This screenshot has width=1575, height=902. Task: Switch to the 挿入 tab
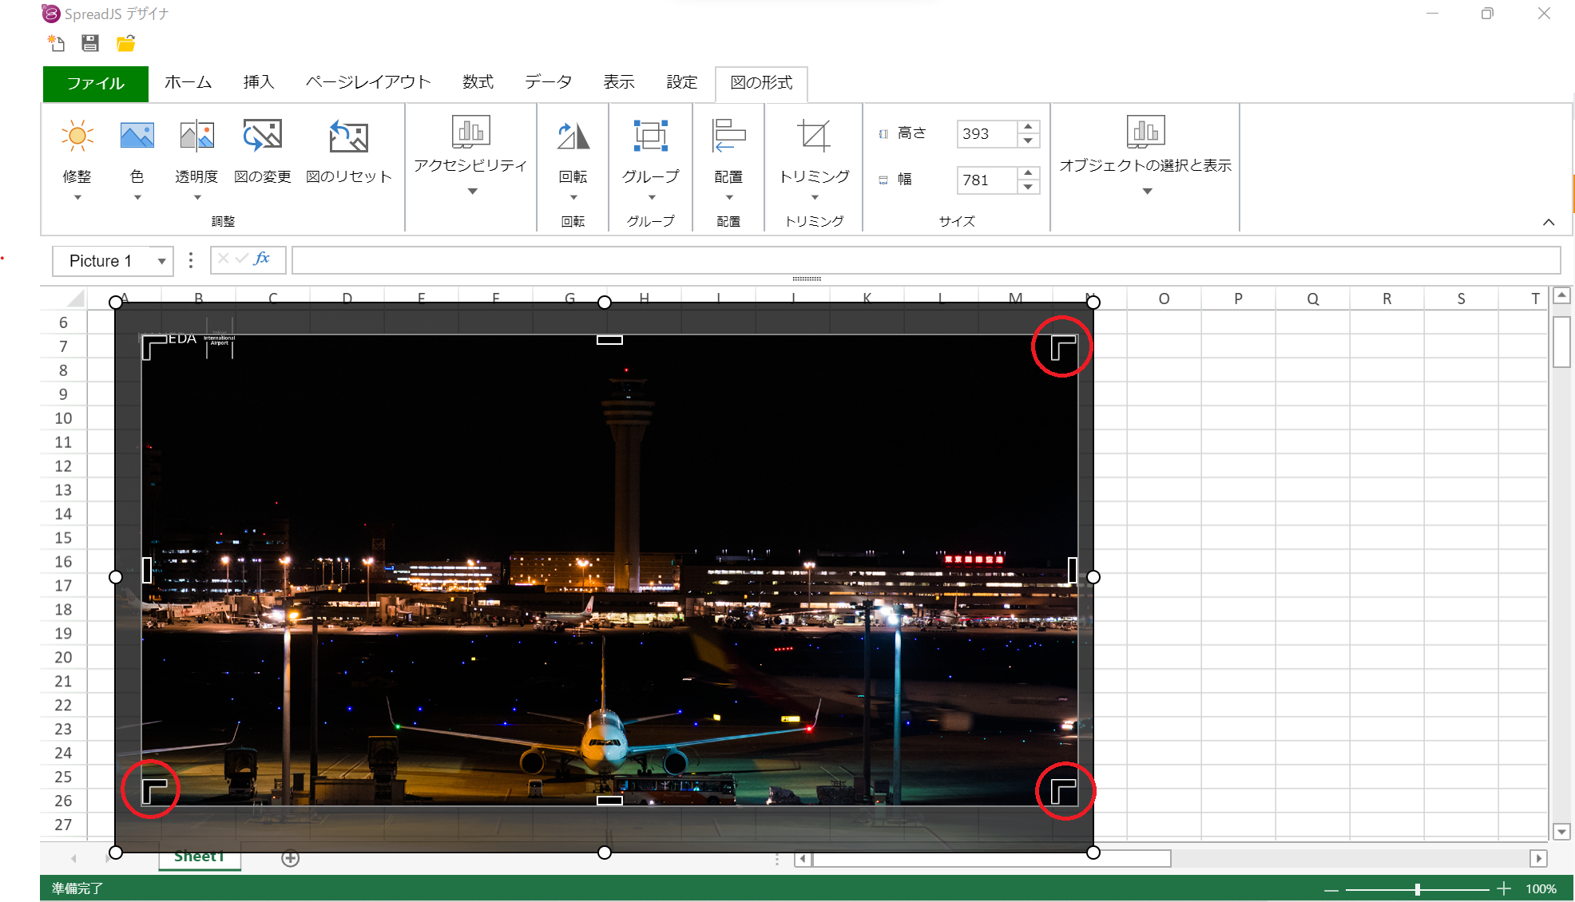pyautogui.click(x=259, y=82)
